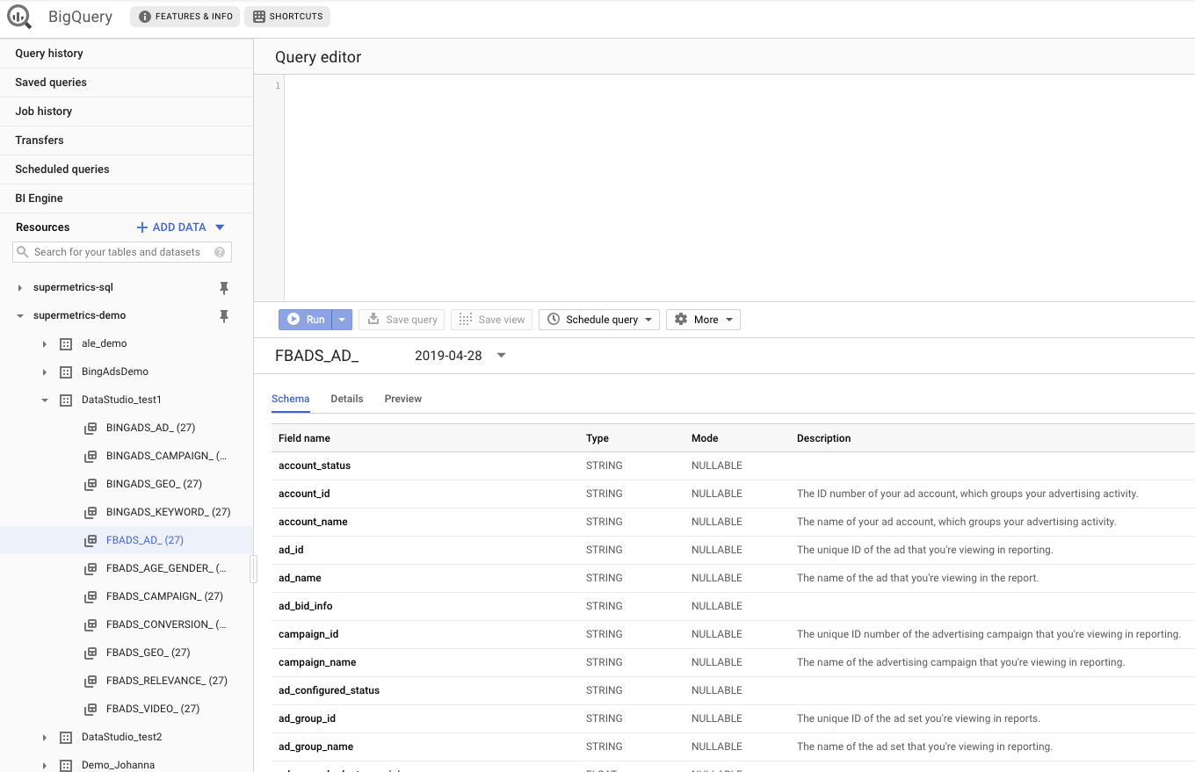Select the BINGADS_GEO_ (27) table
The width and height of the screenshot is (1195, 772).
tap(154, 484)
